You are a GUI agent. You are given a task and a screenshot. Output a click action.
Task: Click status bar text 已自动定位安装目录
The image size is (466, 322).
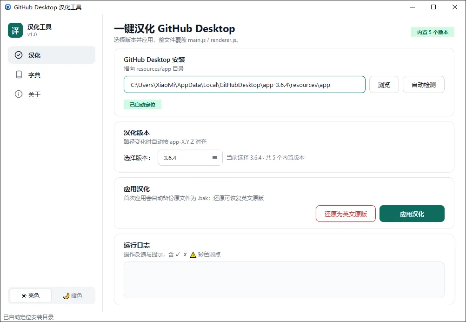point(28,317)
